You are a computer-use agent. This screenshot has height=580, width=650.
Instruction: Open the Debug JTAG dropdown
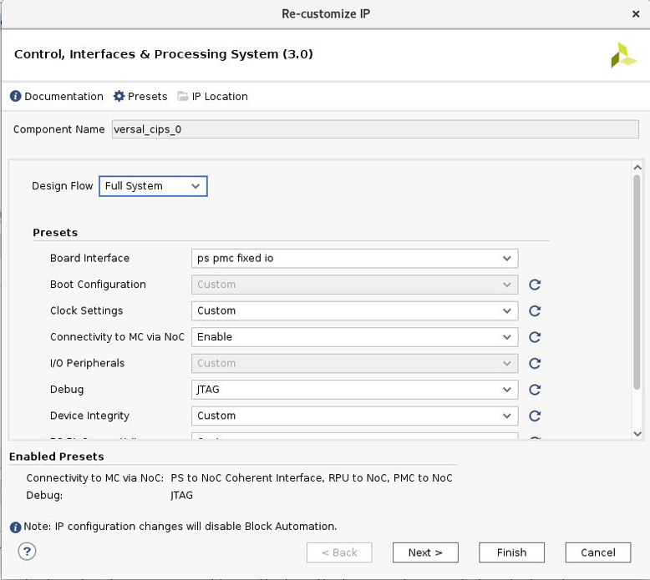click(354, 390)
